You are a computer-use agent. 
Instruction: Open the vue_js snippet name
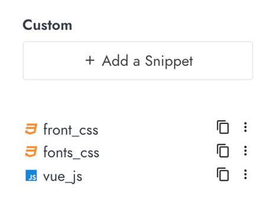click(63, 177)
